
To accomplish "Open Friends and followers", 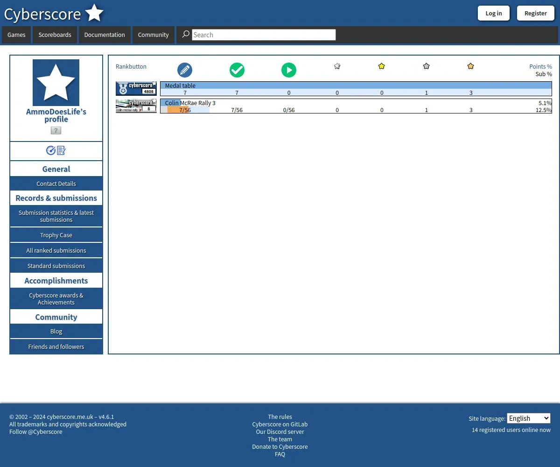I will [56, 347].
